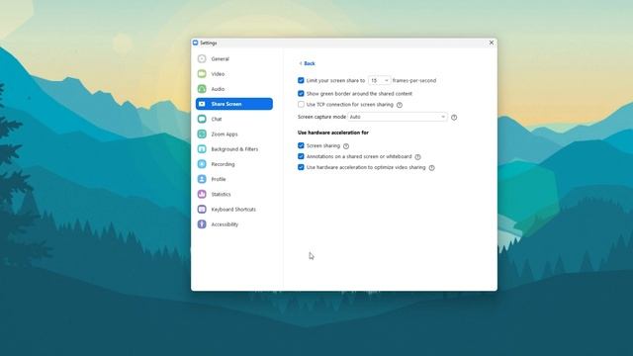Open help for Screen capture mode

pyautogui.click(x=454, y=118)
